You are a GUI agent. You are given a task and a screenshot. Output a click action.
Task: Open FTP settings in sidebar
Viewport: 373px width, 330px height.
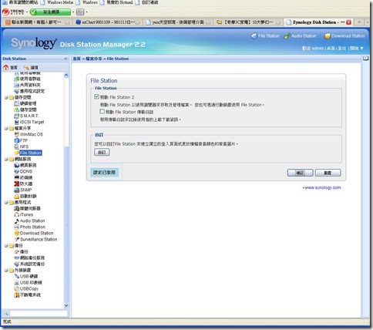pyautogui.click(x=21, y=140)
